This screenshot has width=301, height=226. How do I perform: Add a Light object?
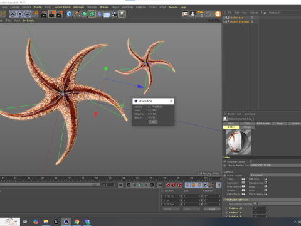click(122, 14)
